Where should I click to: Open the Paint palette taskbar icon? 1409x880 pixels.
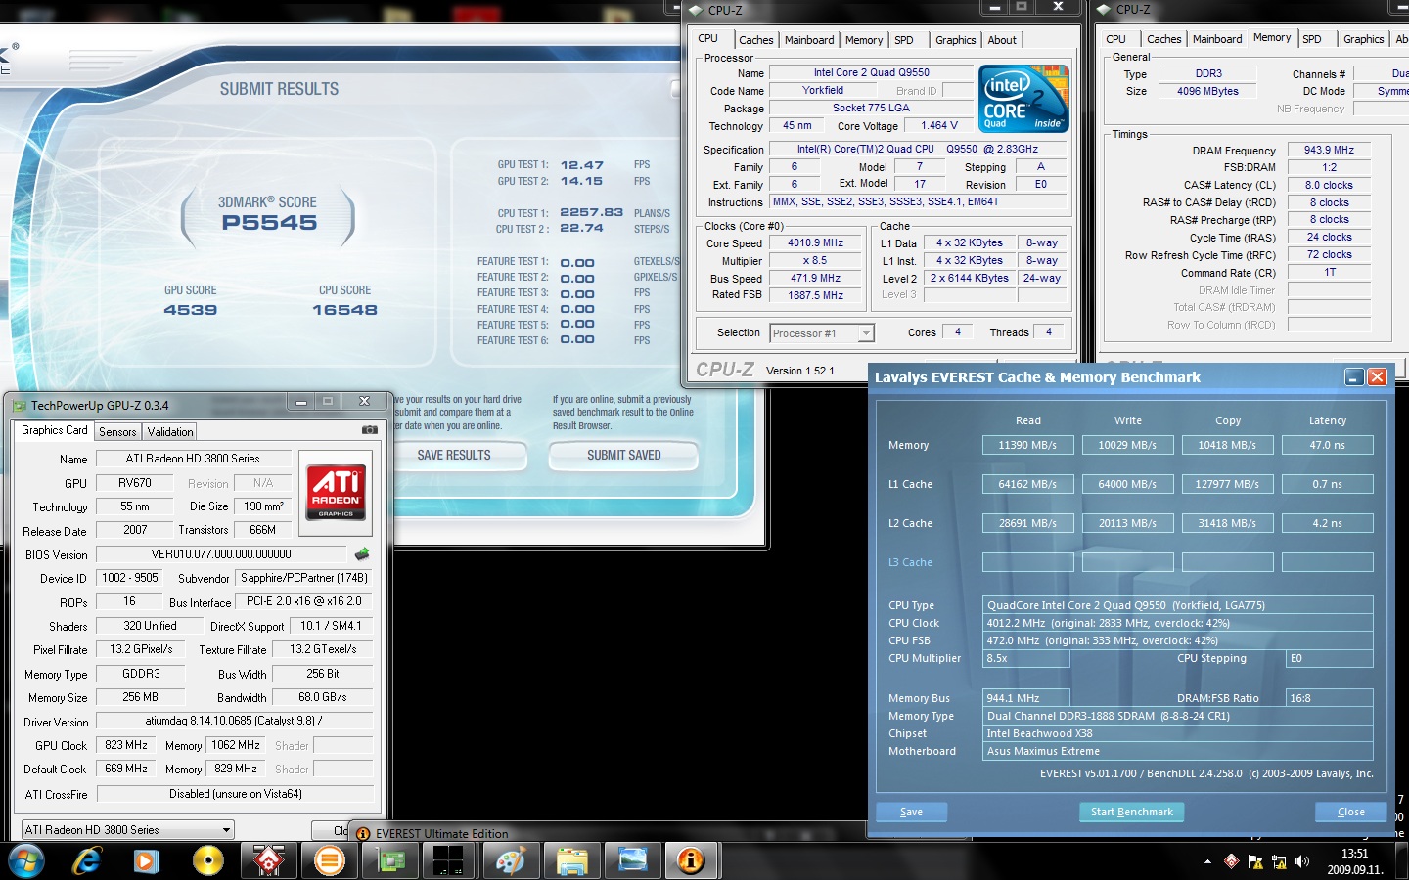point(510,860)
